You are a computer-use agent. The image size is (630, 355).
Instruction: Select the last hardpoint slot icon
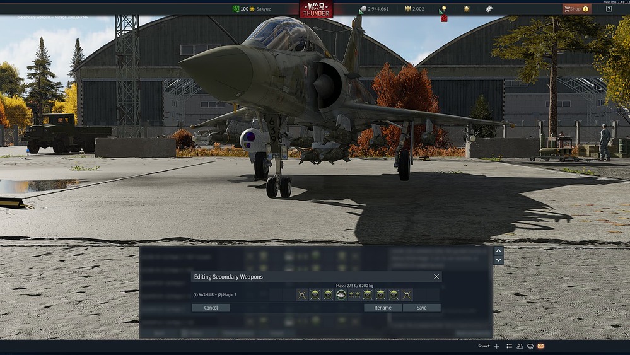407,294
